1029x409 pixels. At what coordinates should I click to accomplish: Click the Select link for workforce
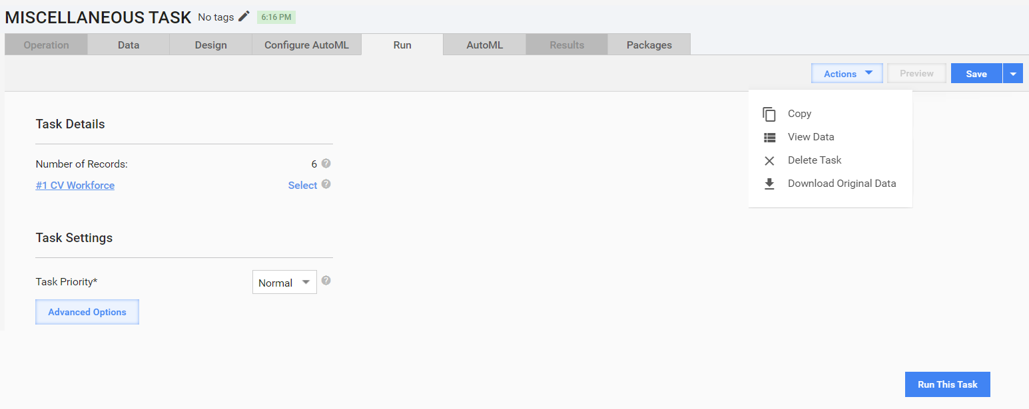[302, 186]
